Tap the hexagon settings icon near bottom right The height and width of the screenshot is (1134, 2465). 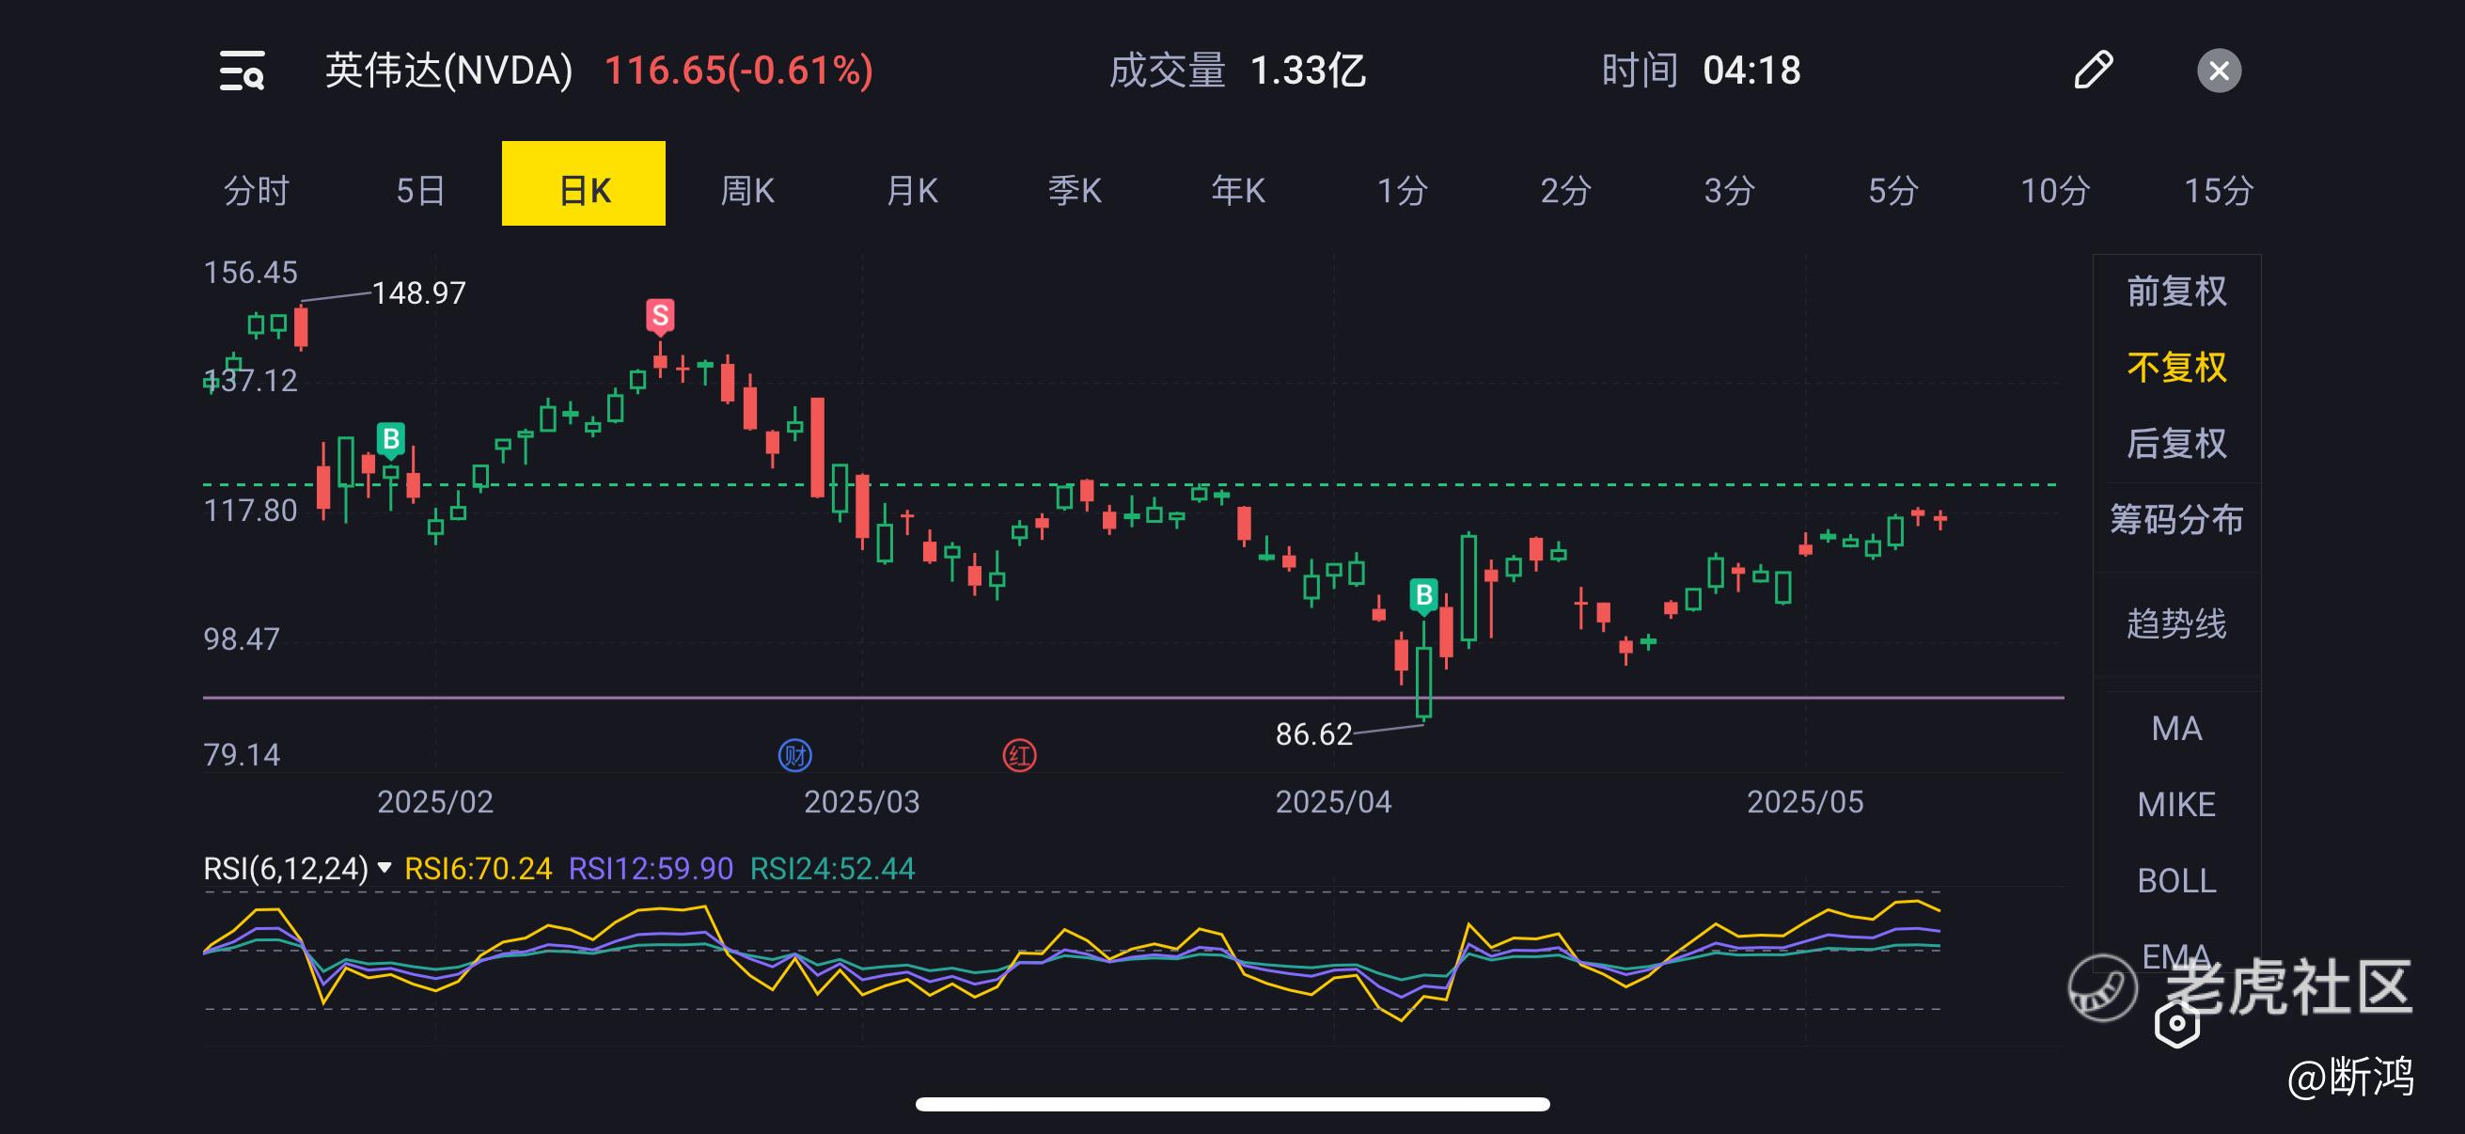(x=2177, y=1023)
